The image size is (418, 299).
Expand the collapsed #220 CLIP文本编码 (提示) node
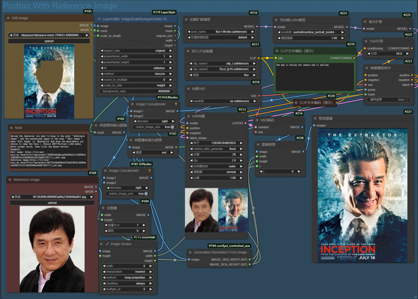pyautogui.click(x=296, y=102)
